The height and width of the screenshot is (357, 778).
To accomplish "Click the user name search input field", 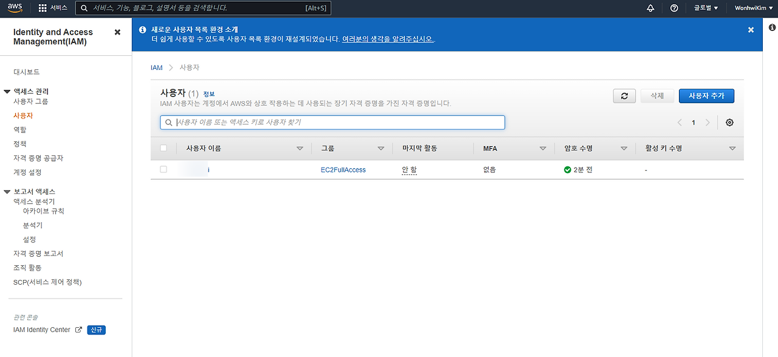I will (x=332, y=123).
